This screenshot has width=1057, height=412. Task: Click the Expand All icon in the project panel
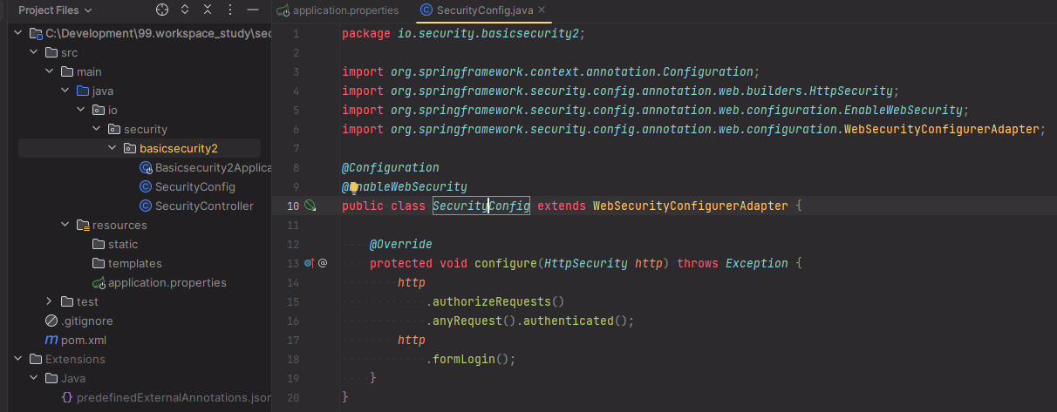(x=185, y=10)
